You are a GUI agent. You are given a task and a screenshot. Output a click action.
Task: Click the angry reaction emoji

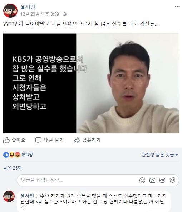(x=18, y=155)
